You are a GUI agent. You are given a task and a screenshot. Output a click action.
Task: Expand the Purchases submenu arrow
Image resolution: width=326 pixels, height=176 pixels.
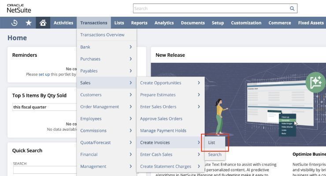[x=130, y=59]
